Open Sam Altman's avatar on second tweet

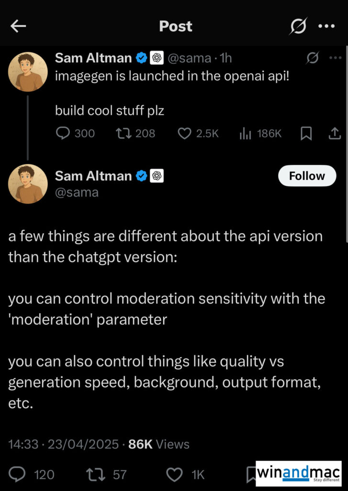[x=28, y=184]
